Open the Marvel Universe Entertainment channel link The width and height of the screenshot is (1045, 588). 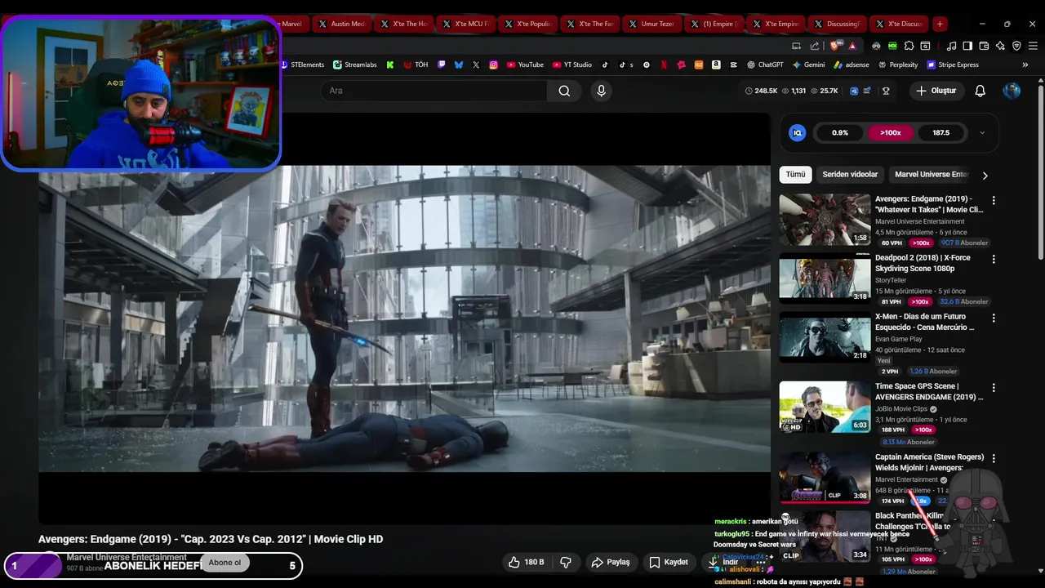[127, 557]
